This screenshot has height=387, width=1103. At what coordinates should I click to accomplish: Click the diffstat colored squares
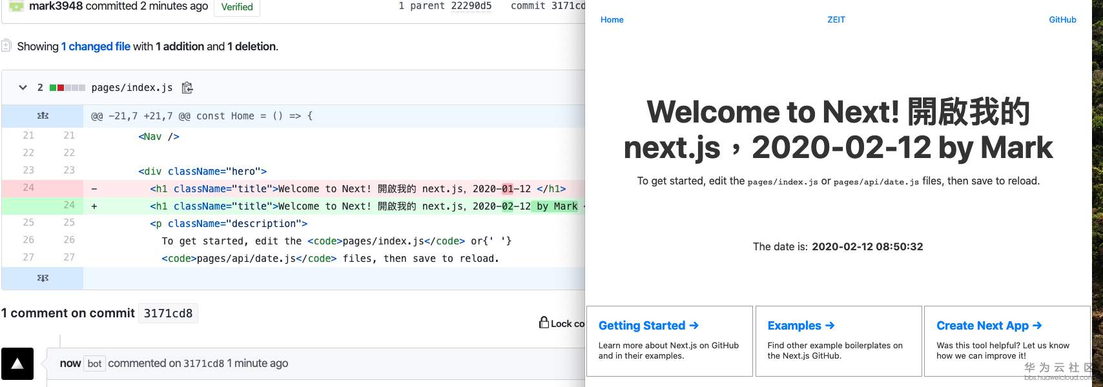67,88
